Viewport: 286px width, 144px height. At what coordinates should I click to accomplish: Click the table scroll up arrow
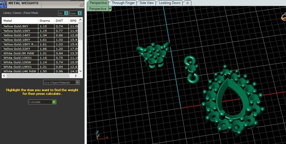point(80,19)
